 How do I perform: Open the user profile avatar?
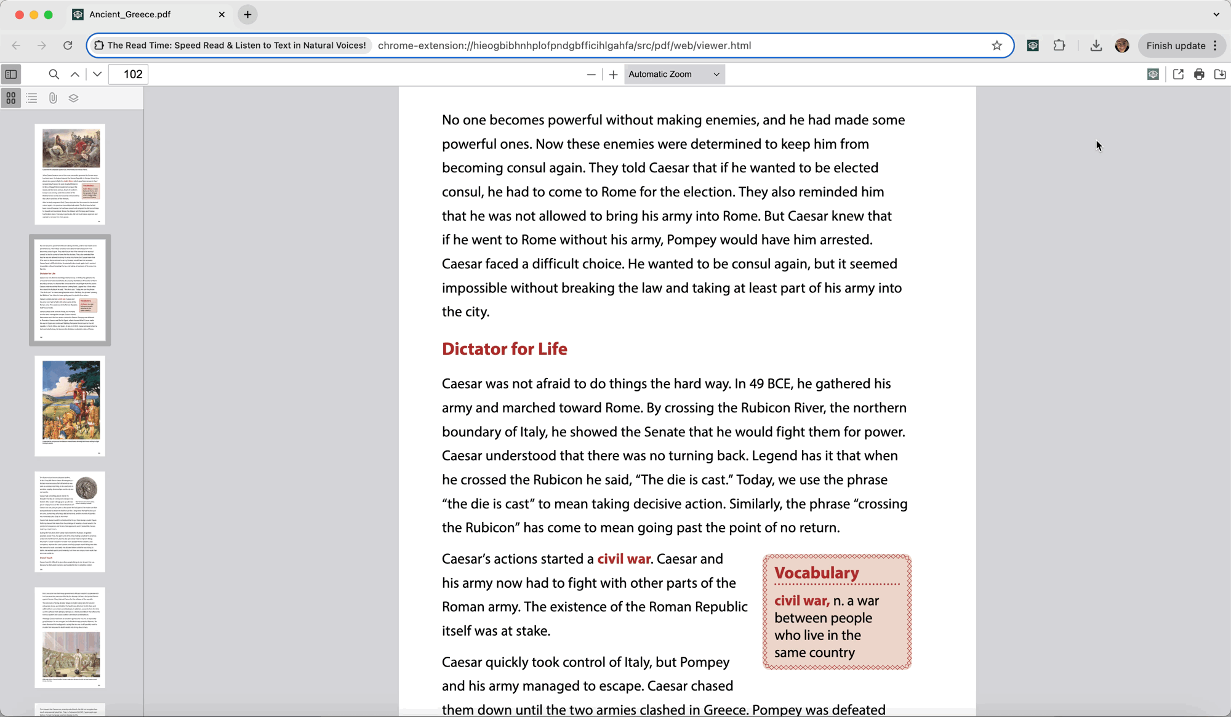[1122, 46]
